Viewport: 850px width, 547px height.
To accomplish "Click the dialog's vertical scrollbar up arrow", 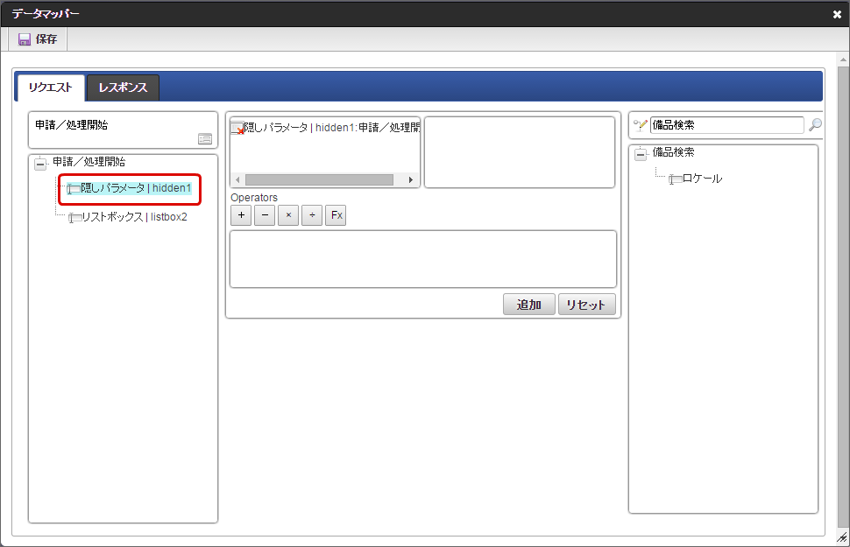I will point(843,60).
